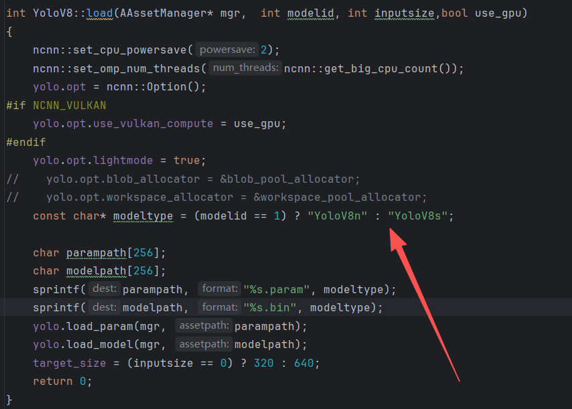The width and height of the screenshot is (572, 409).
Task: Click dest: hint before modelpath
Action: point(104,307)
